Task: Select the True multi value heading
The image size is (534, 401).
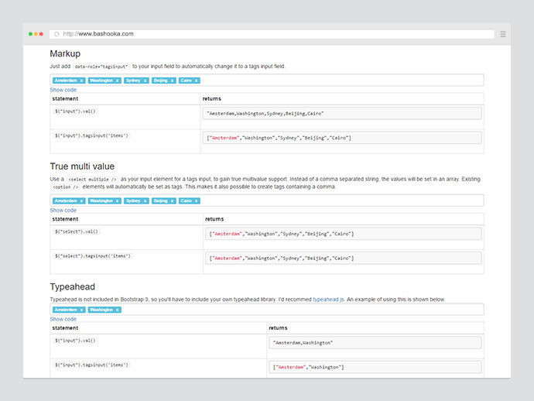Action: pyautogui.click(x=82, y=166)
